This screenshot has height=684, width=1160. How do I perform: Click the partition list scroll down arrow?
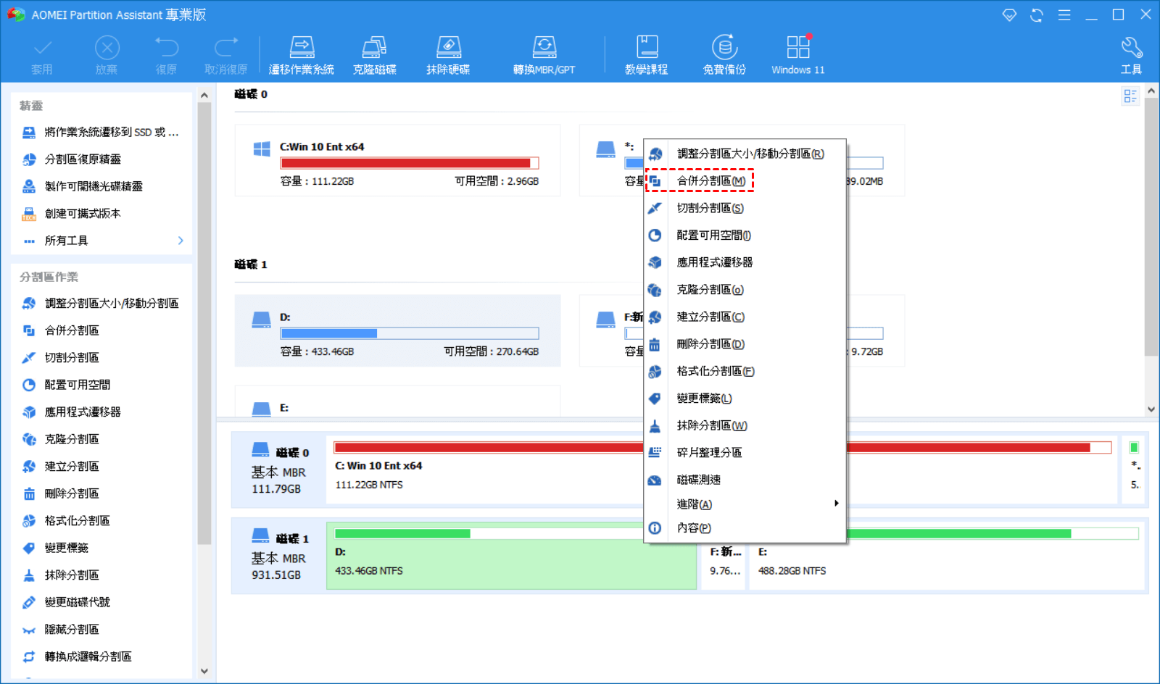click(1151, 409)
